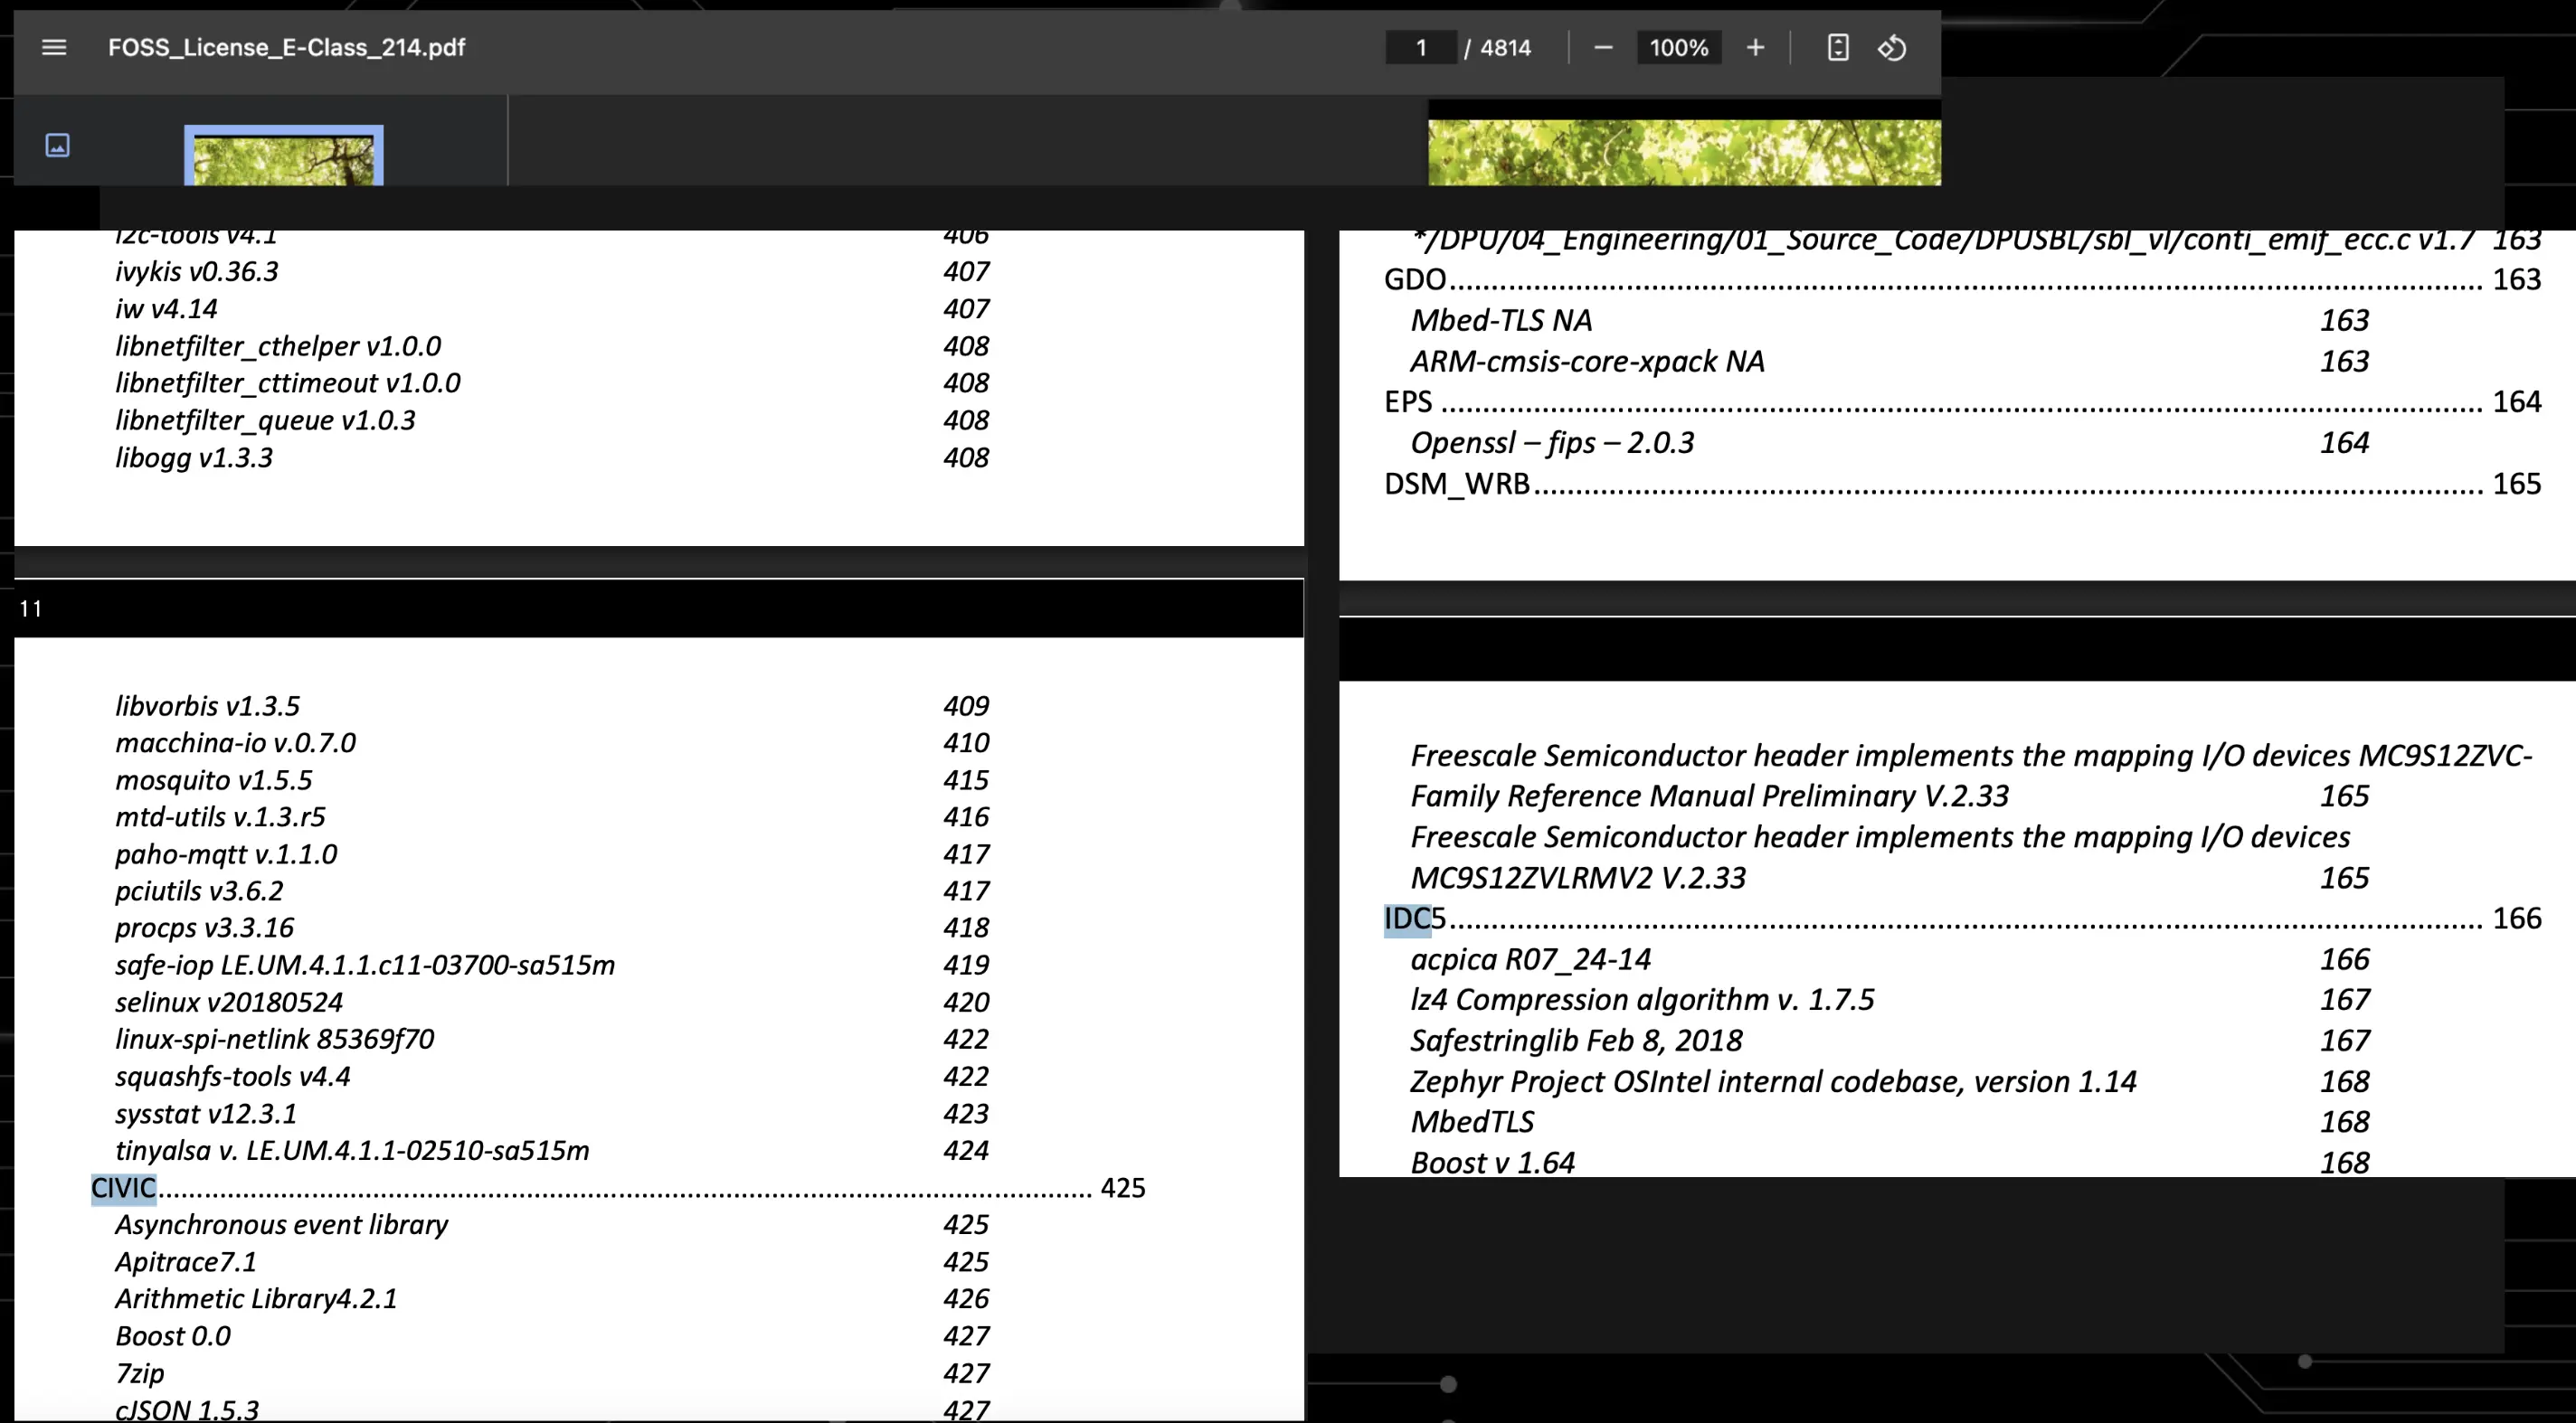Open the EPS section entry
This screenshot has width=2576, height=1423.
tap(1408, 401)
